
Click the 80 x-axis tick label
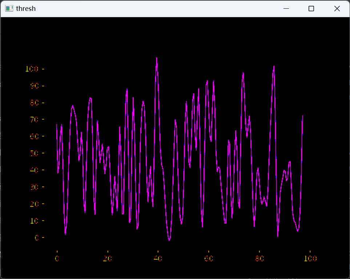[260, 258]
